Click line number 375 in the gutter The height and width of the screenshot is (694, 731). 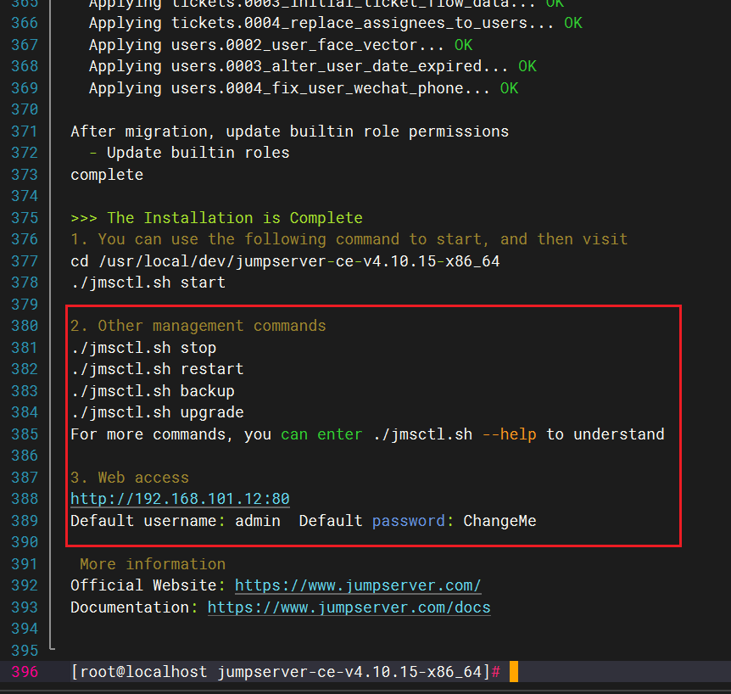[25, 218]
